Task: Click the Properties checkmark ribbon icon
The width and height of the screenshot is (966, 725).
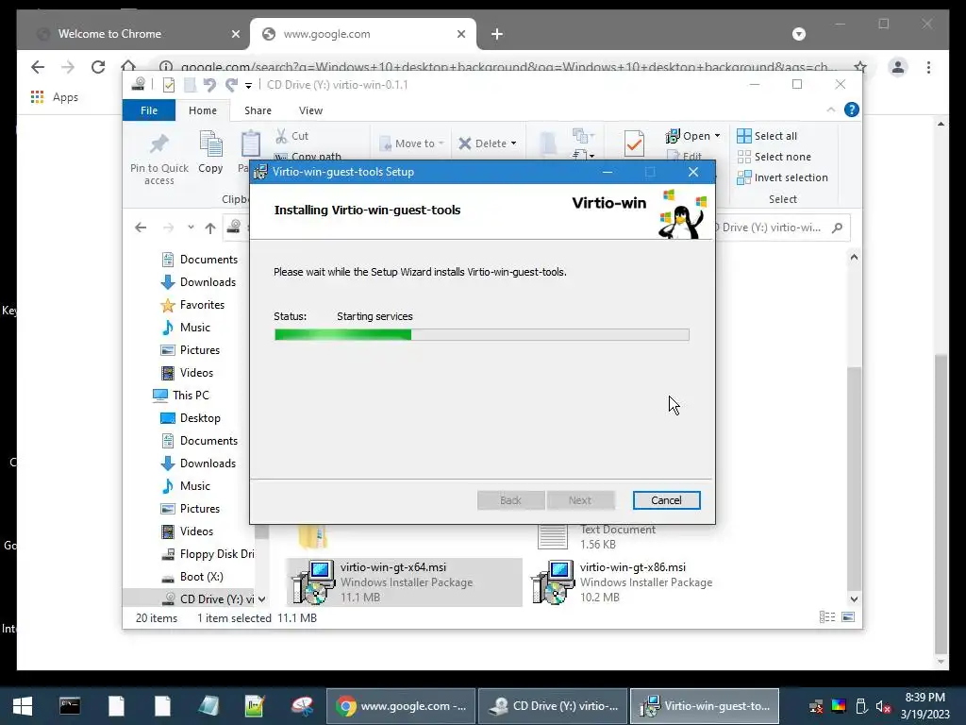Action: point(634,143)
